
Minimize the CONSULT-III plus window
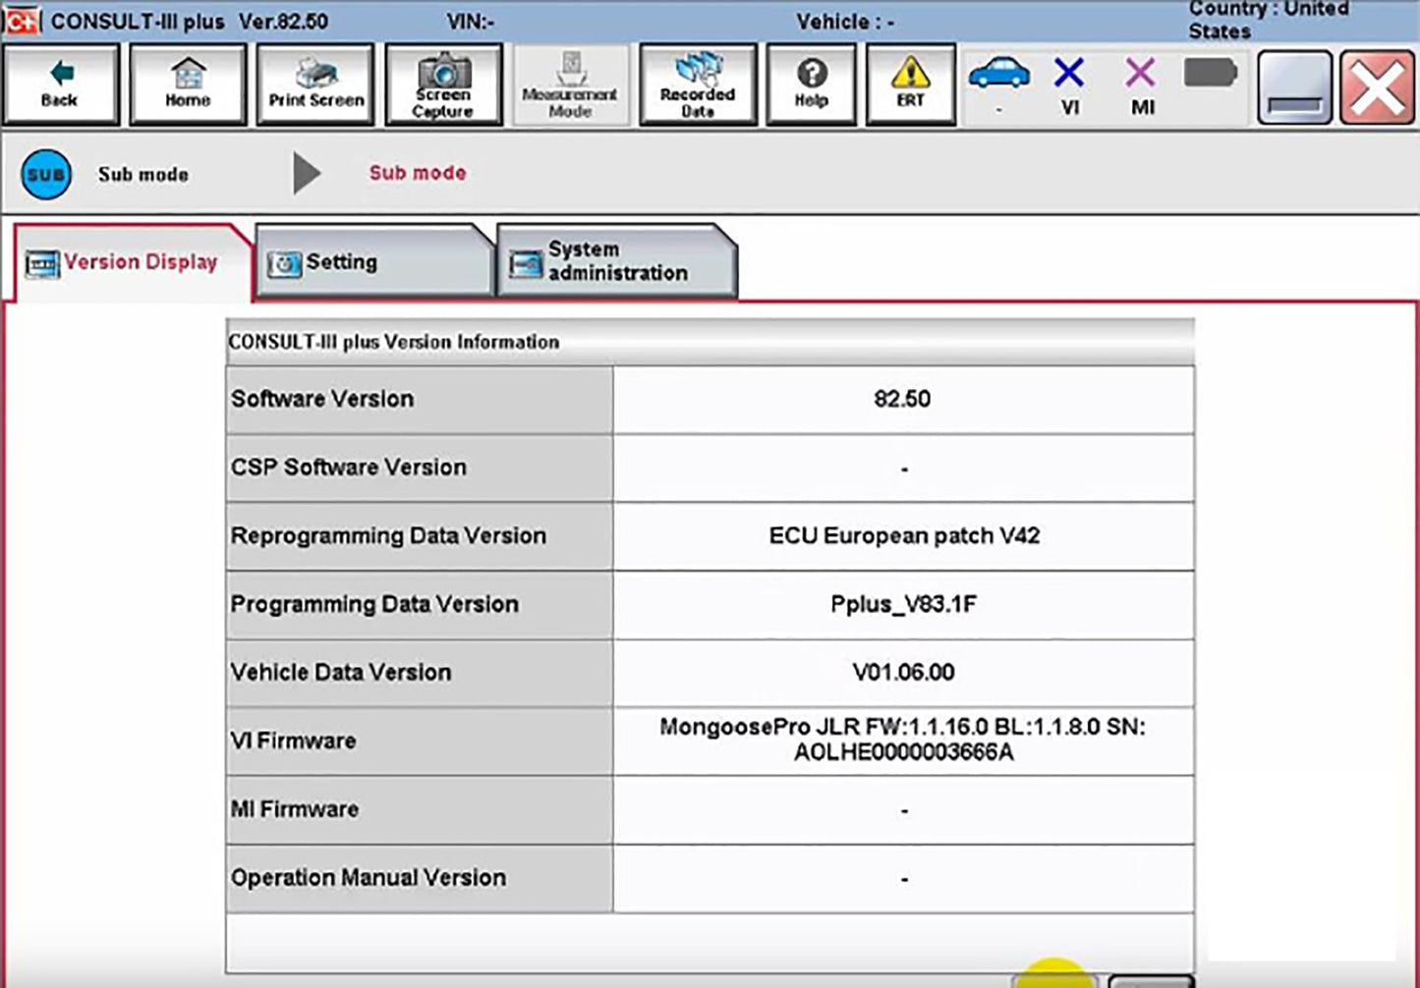pos(1294,88)
